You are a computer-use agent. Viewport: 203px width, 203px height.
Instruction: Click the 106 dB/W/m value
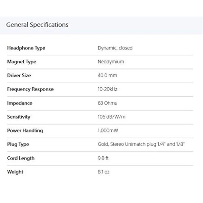tap(111, 117)
